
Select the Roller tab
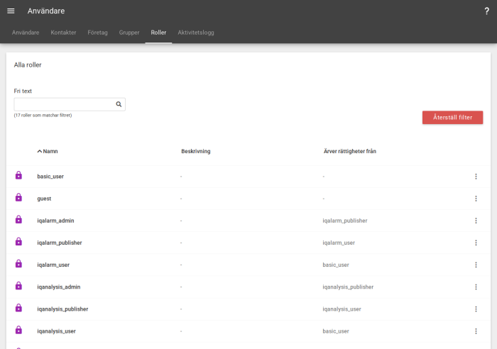[158, 33]
